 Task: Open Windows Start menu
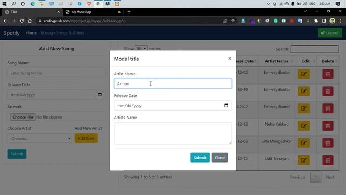[x=4, y=4]
